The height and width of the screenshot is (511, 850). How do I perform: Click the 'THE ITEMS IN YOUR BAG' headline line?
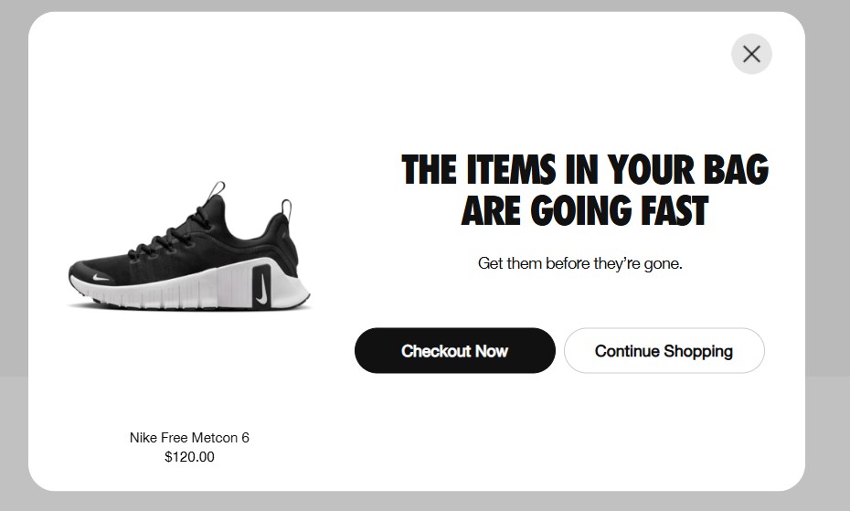click(585, 170)
